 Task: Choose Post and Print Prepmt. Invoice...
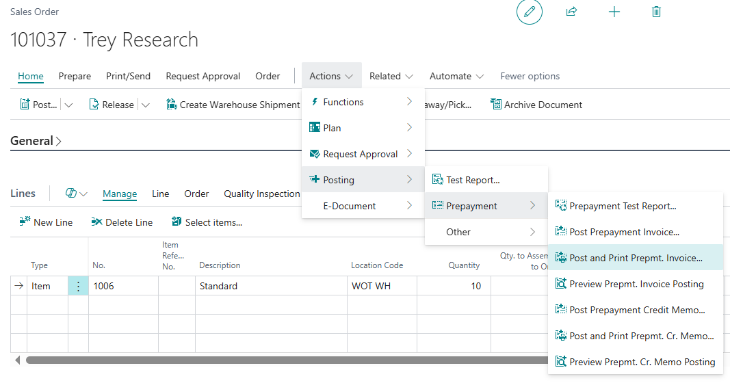pos(636,258)
